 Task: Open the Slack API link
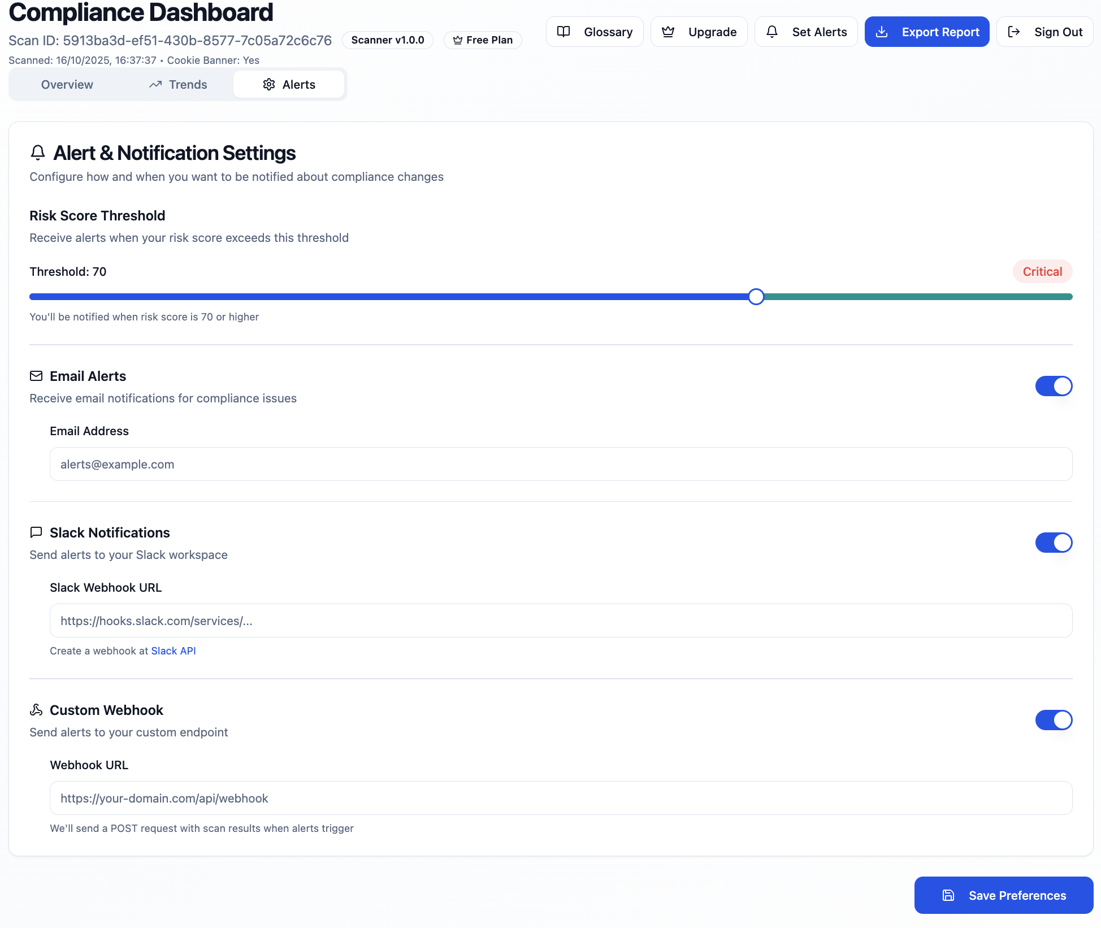pos(173,651)
